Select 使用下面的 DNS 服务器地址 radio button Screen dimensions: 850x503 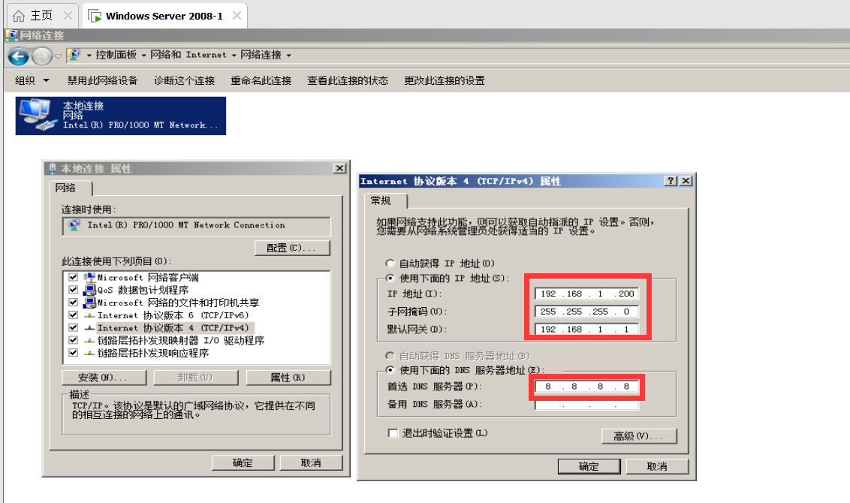point(390,370)
